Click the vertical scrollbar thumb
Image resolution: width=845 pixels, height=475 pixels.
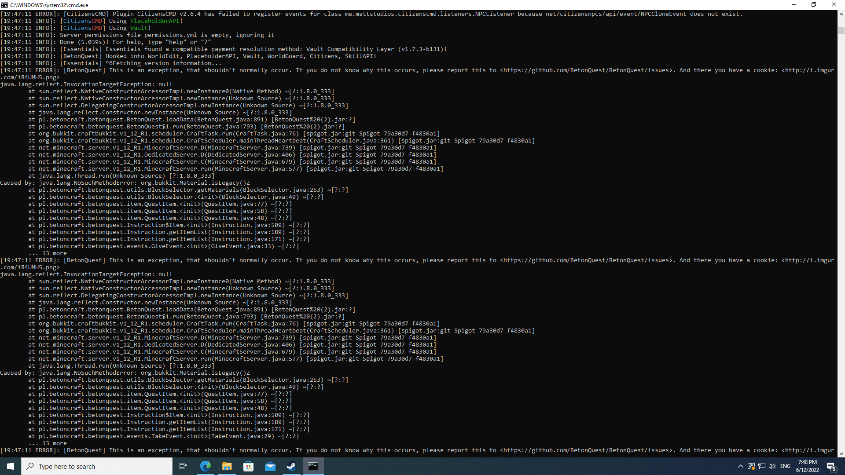(841, 30)
